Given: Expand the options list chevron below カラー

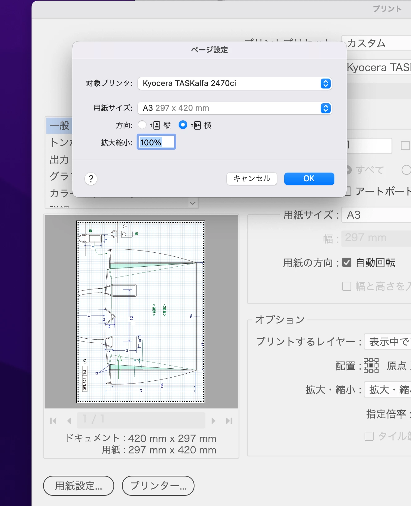Looking at the screenshot, I should pyautogui.click(x=193, y=203).
